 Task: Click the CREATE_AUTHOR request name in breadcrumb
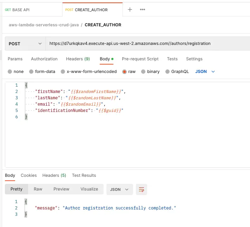tap(103, 25)
